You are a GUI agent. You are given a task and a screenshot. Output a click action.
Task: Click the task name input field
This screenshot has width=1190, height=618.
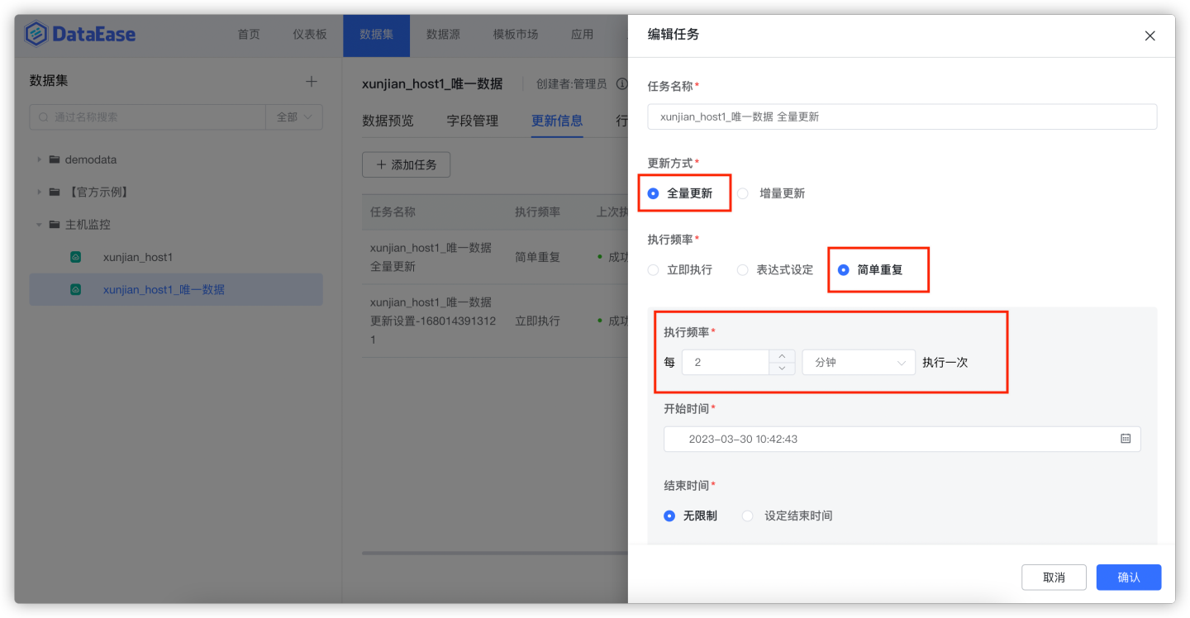[x=902, y=116]
